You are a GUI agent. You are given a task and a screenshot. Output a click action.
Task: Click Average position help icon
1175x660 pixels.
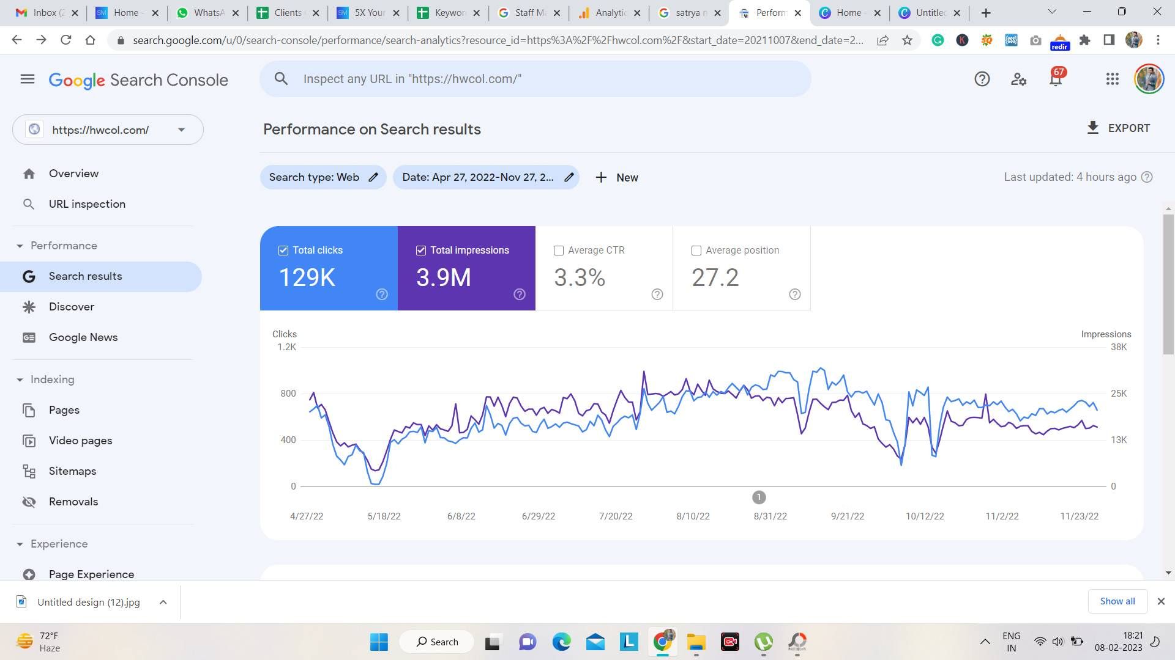(x=795, y=295)
